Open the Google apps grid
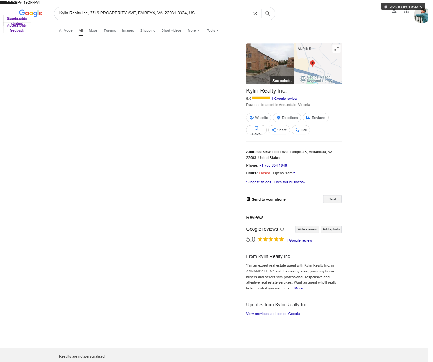This screenshot has height=362, width=433. pyautogui.click(x=406, y=12)
